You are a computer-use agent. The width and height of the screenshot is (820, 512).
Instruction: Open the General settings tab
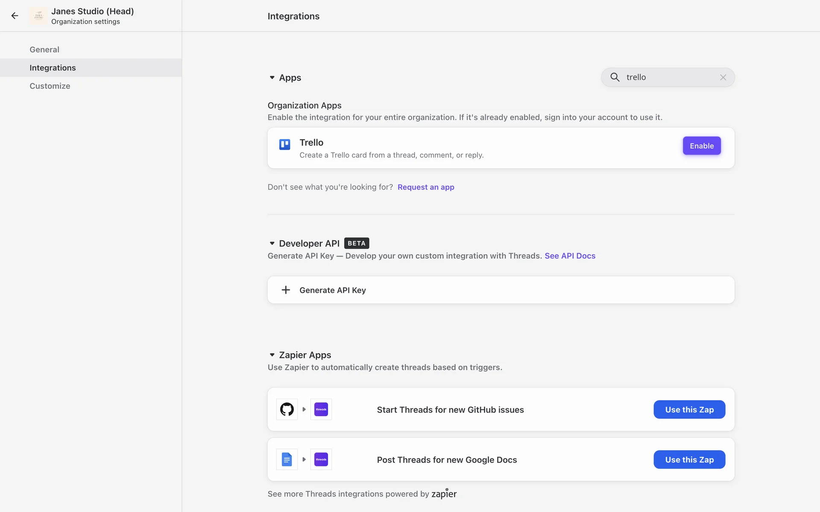pos(44,49)
